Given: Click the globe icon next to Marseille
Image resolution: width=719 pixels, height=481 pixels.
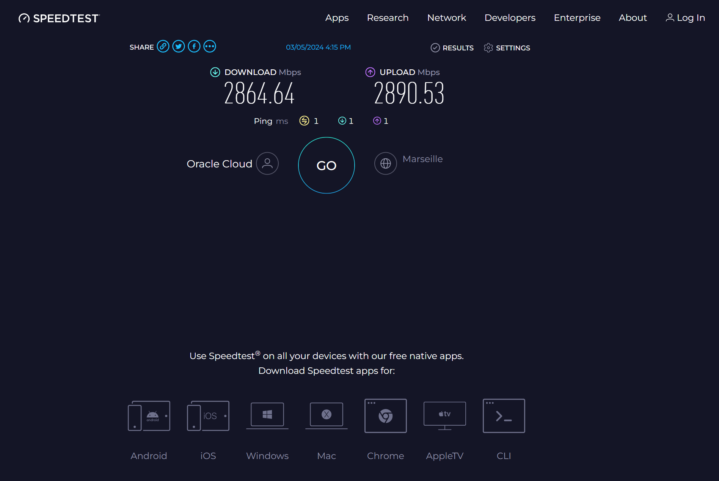Looking at the screenshot, I should 385,163.
